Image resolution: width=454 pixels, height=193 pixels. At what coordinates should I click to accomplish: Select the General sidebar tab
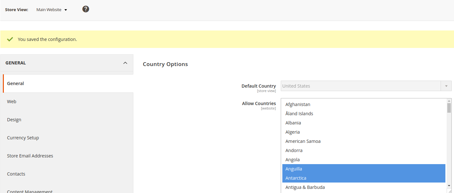point(15,83)
